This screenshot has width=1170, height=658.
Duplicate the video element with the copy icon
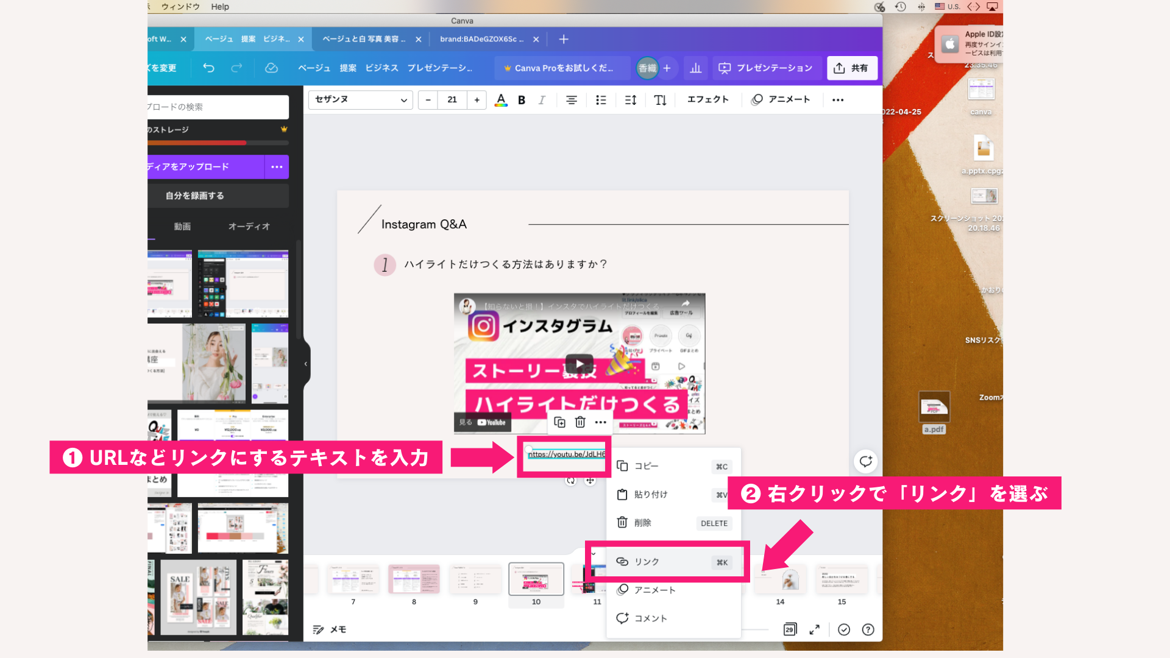click(x=558, y=422)
